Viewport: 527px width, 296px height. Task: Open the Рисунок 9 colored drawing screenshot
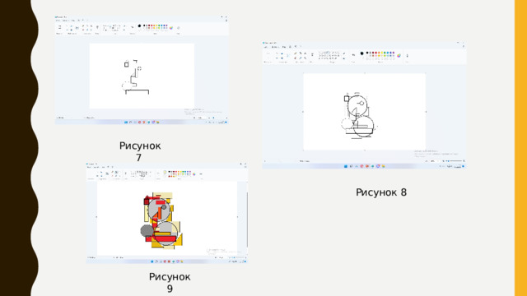[166, 213]
